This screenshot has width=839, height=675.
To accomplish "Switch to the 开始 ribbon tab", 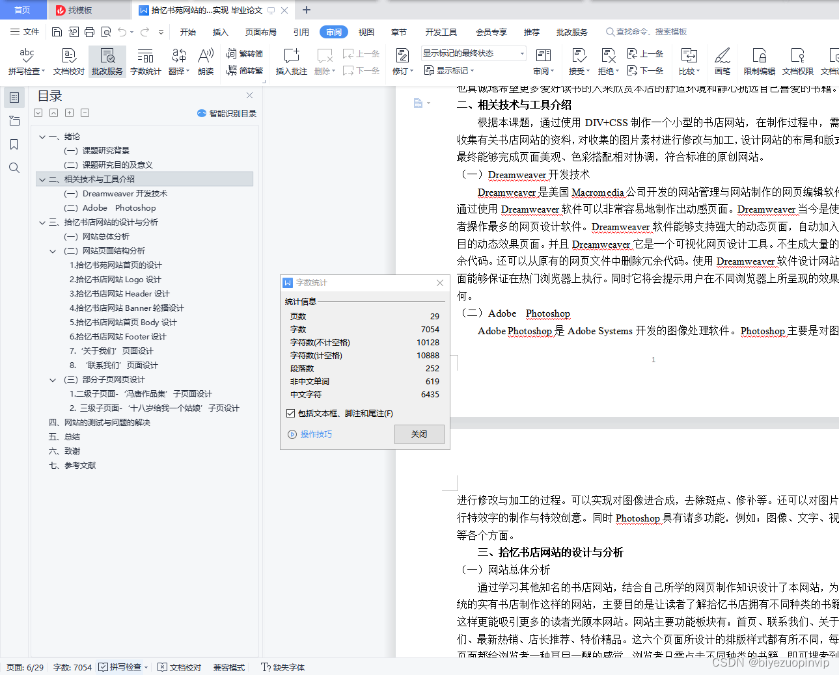I will click(188, 32).
